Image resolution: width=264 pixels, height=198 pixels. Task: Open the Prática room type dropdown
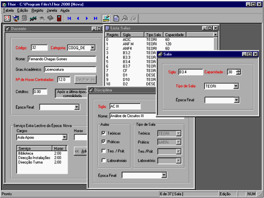(178, 142)
